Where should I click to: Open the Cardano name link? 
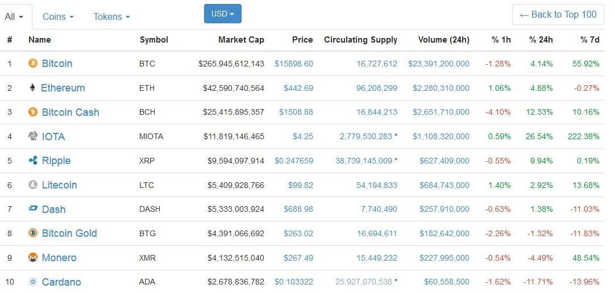61,282
